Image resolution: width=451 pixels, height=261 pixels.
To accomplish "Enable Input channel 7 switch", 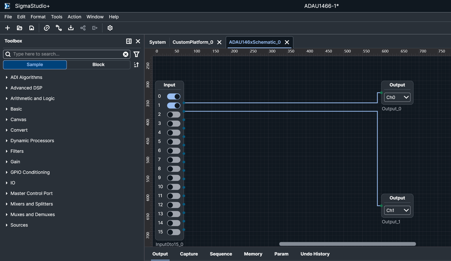I will tap(174, 160).
